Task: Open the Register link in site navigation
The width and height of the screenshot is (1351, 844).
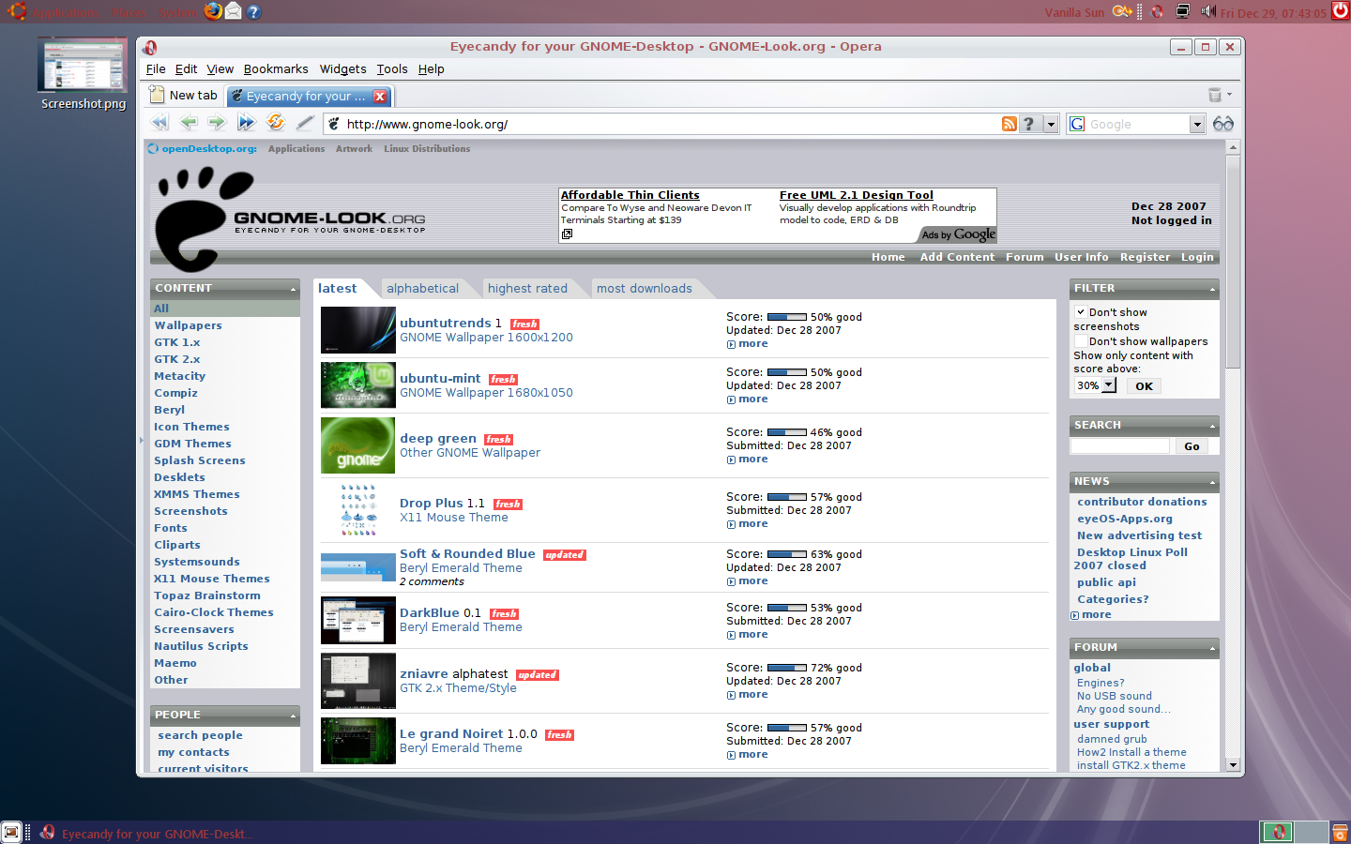Action: [1145, 257]
